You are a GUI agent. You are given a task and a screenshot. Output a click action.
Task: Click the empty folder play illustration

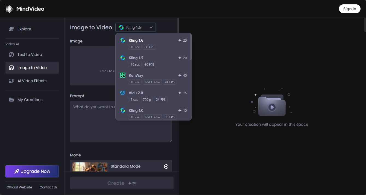point(272,105)
